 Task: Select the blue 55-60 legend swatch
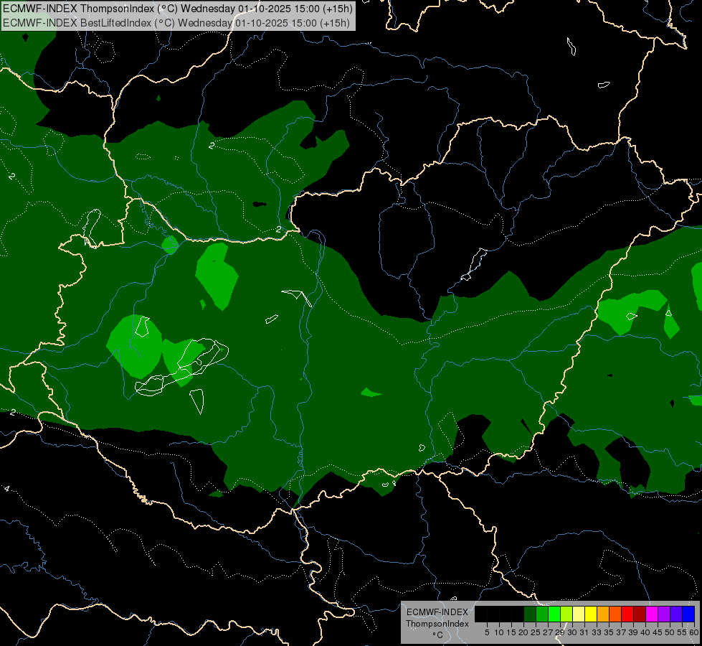click(x=688, y=614)
